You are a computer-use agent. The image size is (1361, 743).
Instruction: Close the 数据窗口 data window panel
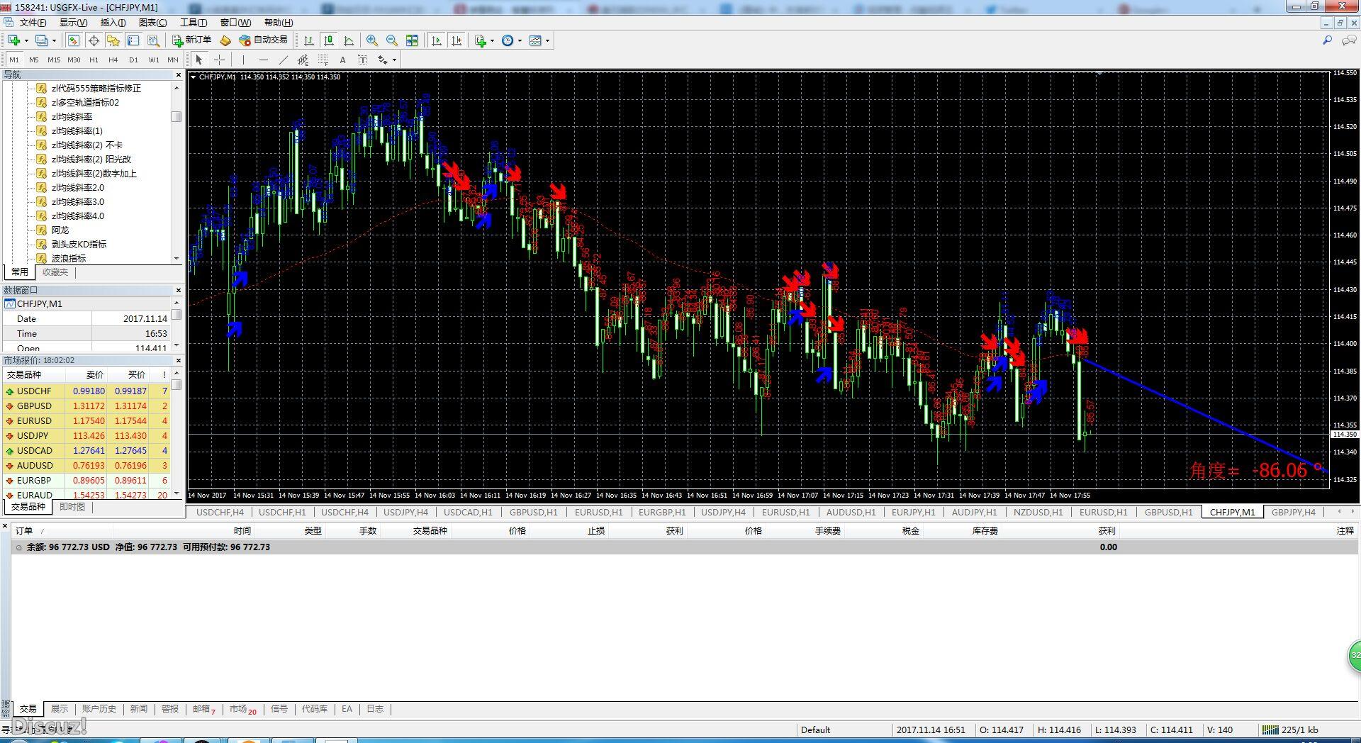178,290
